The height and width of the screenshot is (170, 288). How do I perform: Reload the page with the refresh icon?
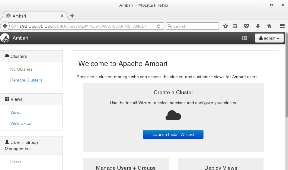point(159,26)
